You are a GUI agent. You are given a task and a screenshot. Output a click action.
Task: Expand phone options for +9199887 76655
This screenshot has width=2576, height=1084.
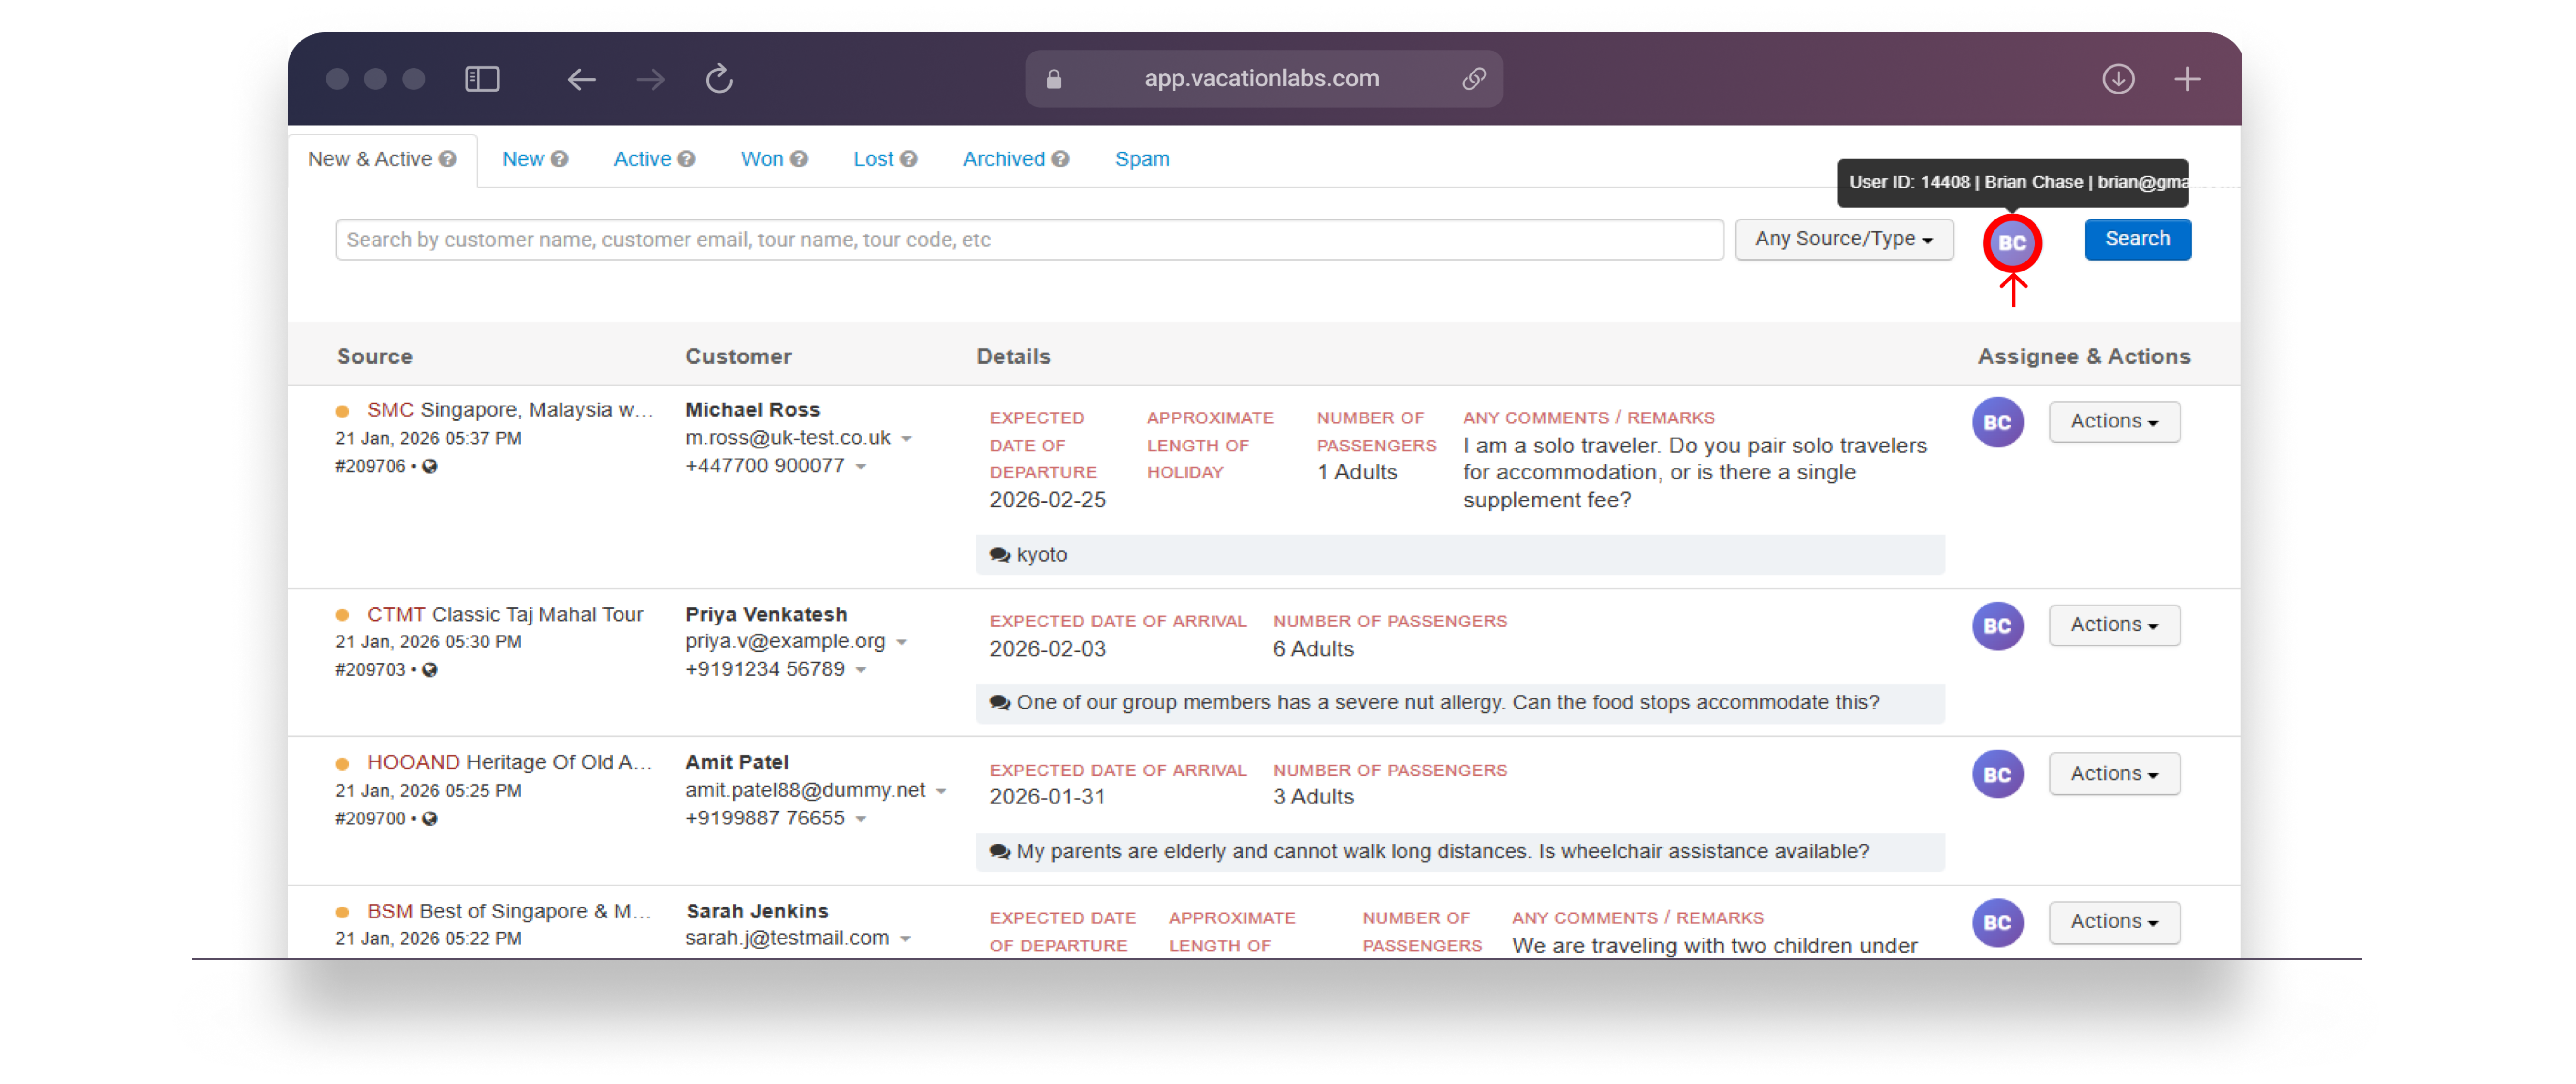click(861, 819)
